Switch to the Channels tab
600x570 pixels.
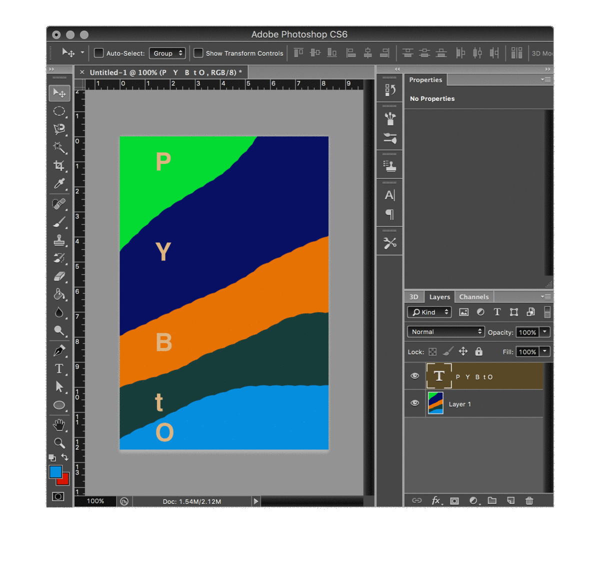click(x=474, y=297)
